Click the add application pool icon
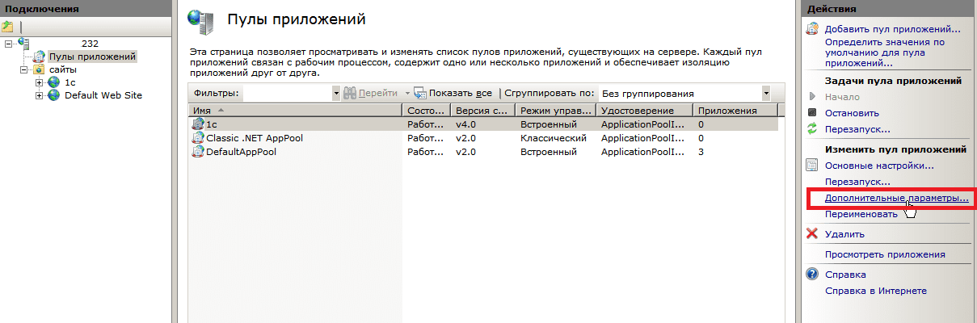This screenshot has width=977, height=323. [813, 30]
